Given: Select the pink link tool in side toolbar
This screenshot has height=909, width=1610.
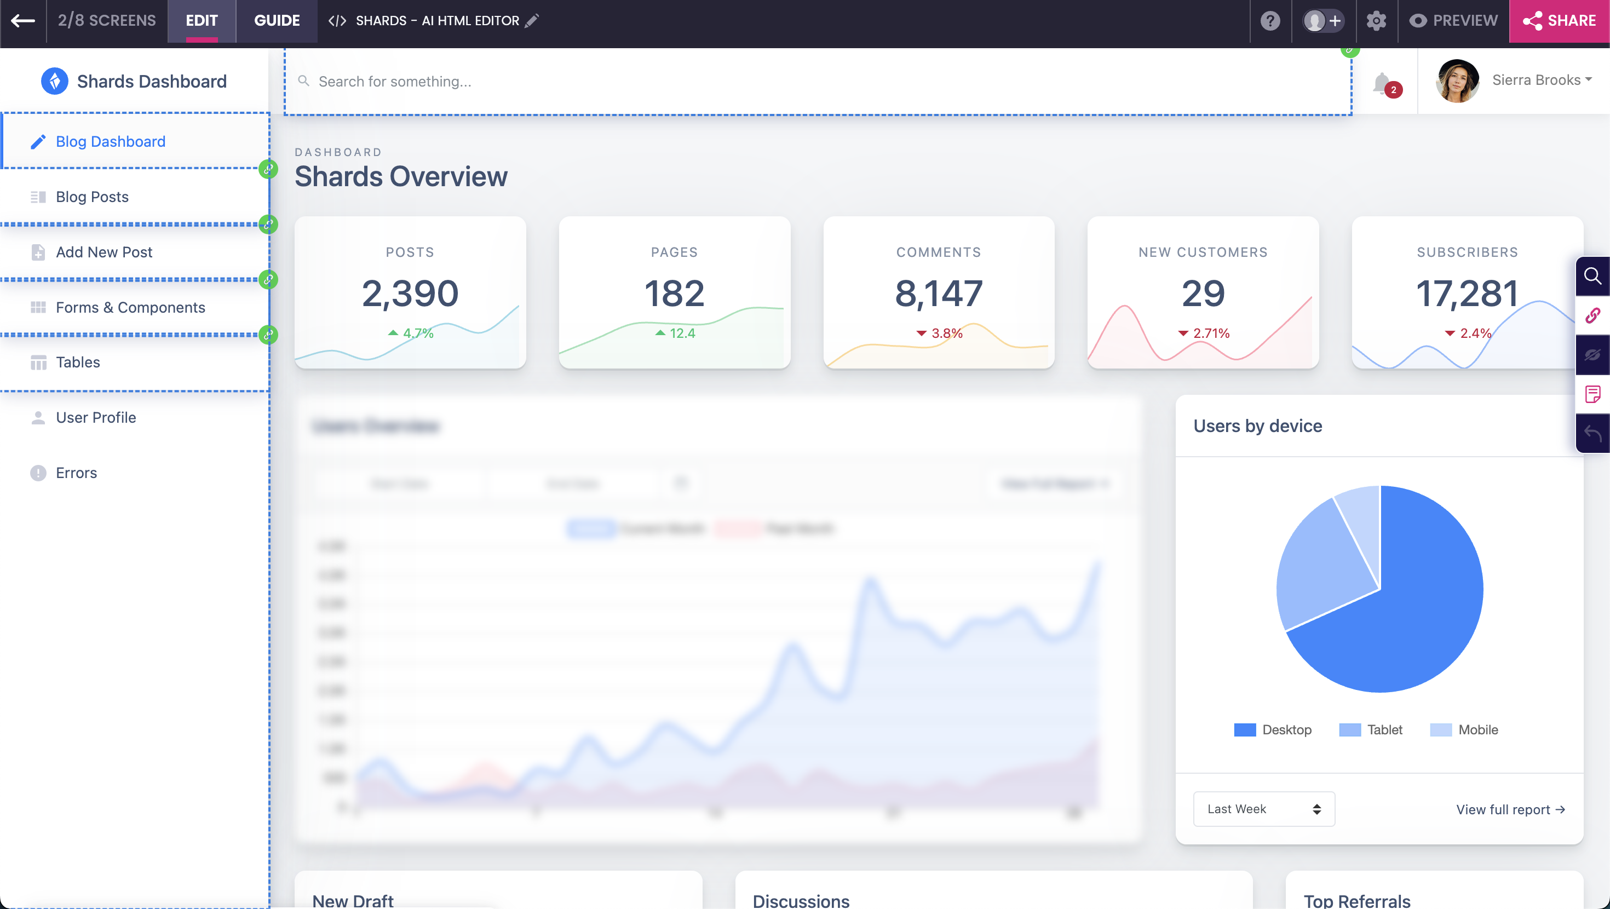Looking at the screenshot, I should point(1592,315).
